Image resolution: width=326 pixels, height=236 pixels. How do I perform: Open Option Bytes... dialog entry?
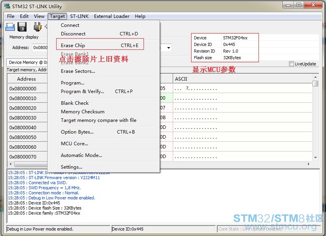(104, 132)
